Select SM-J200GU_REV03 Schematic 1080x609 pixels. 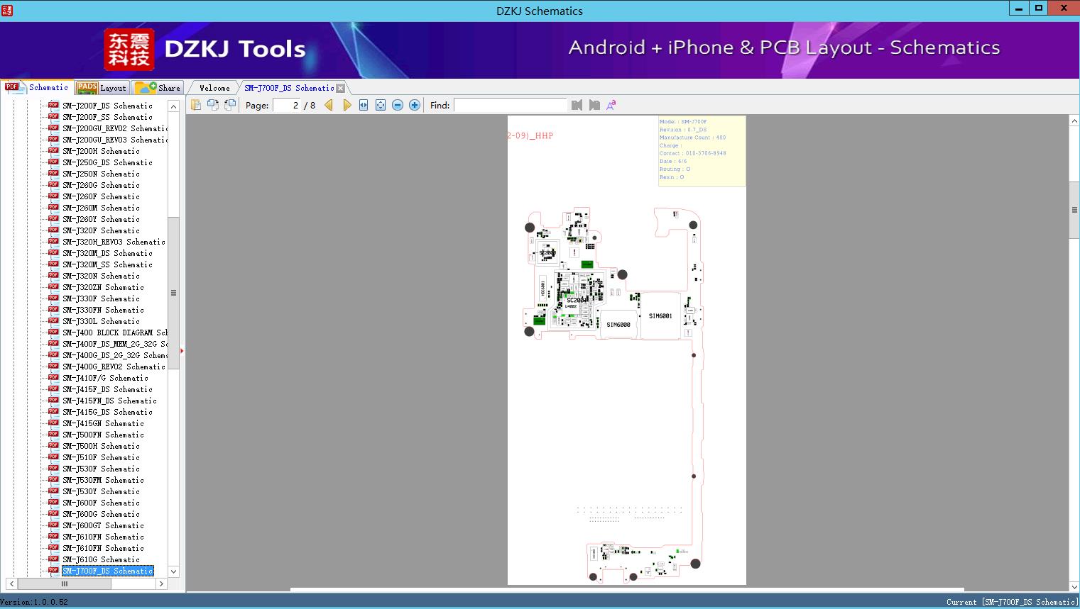[115, 140]
